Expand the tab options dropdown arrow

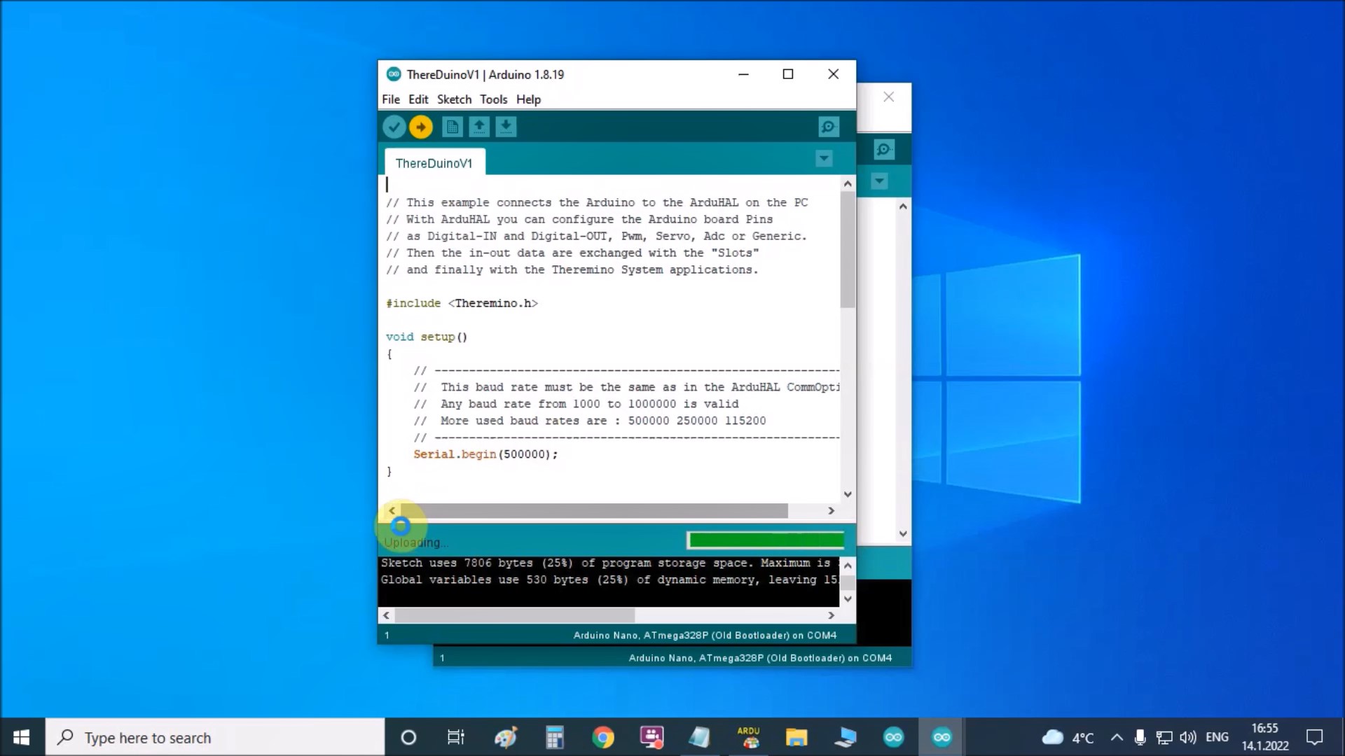[x=824, y=159]
